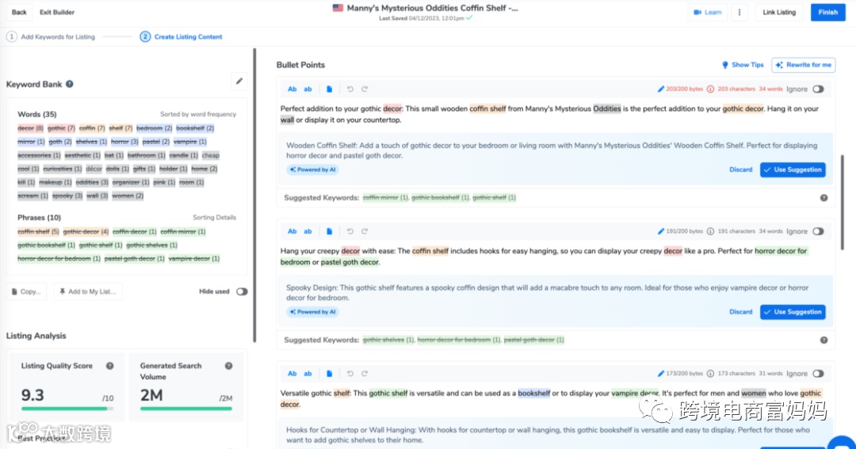Click the Generated Search Volume progress bar
Viewport: 856px width, 449px height.
(x=186, y=408)
